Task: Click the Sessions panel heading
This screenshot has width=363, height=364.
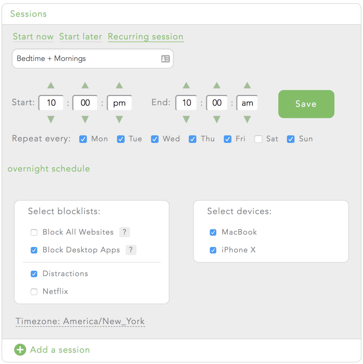Action: [28, 14]
